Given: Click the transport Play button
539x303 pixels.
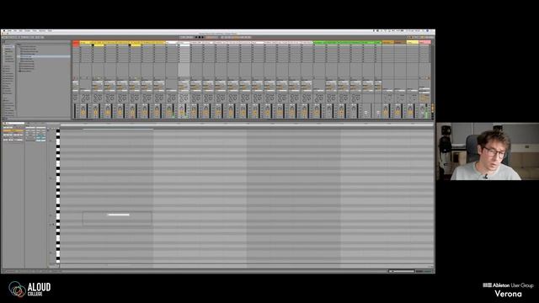Looking at the screenshot, I should tap(196, 37).
